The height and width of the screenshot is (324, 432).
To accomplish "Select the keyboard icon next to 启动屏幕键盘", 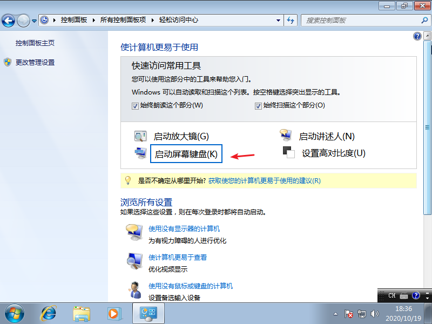I will click(140, 153).
